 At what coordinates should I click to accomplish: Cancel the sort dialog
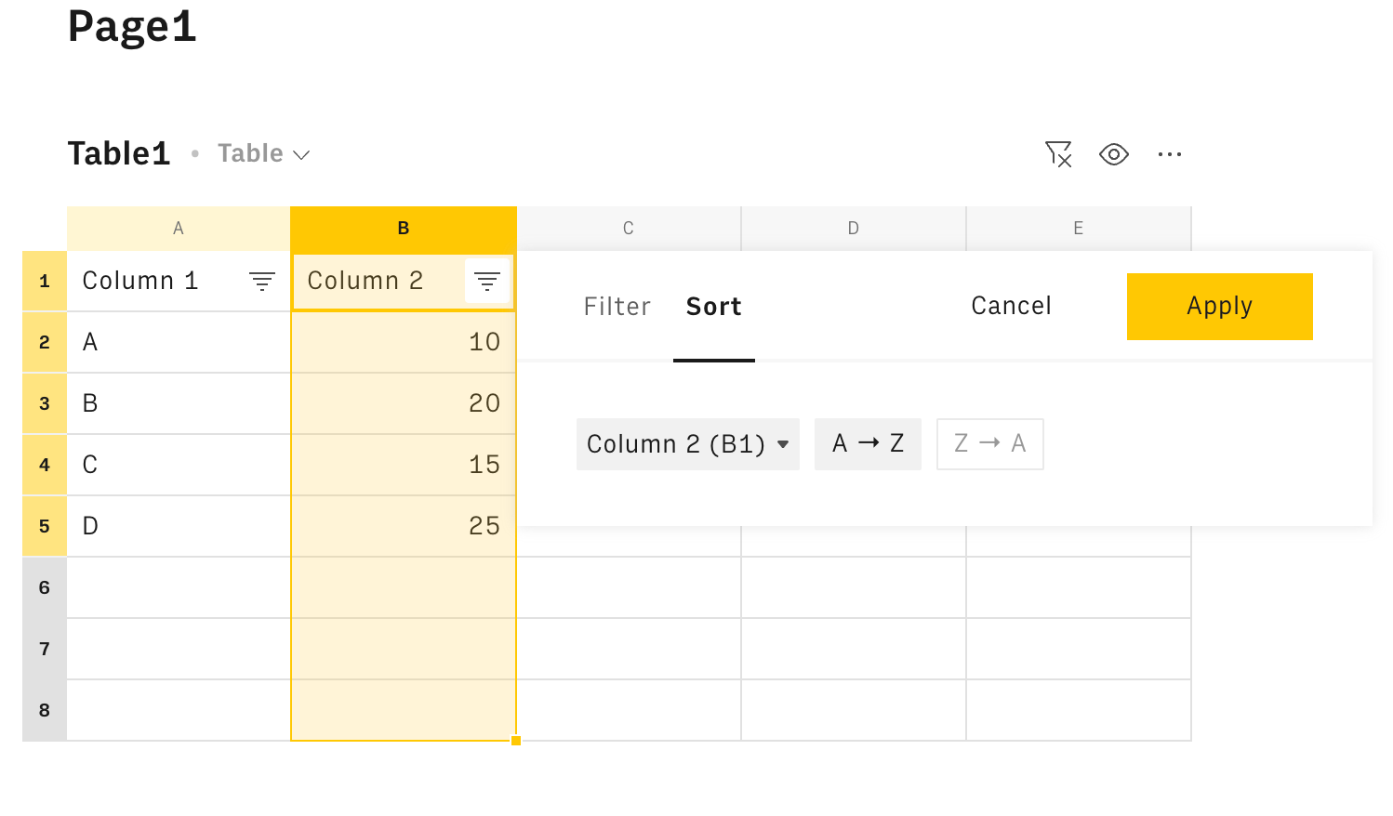1011,306
